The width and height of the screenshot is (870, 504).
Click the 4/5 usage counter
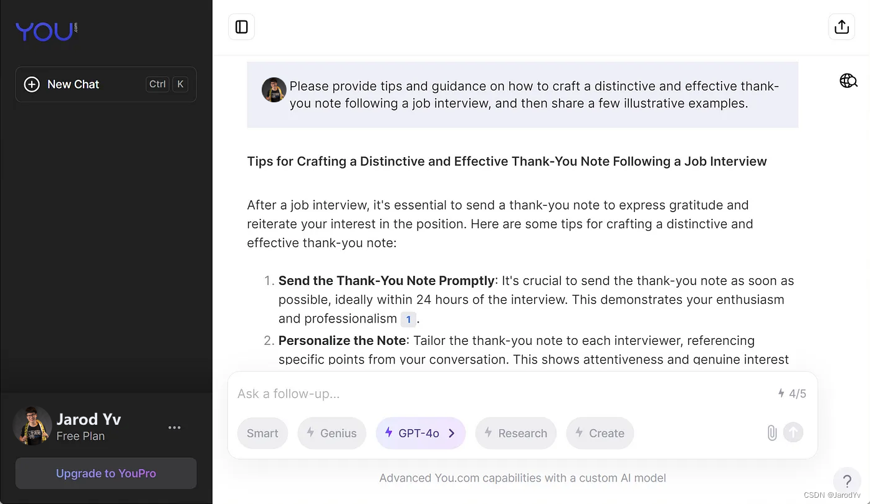(x=792, y=394)
